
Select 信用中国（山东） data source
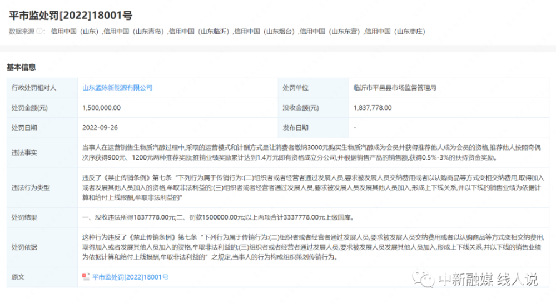coord(75,31)
